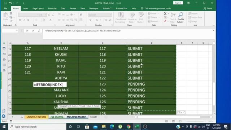Open the MONTHLY RECORD sheet tab
The image size is (231, 130).
36,117
